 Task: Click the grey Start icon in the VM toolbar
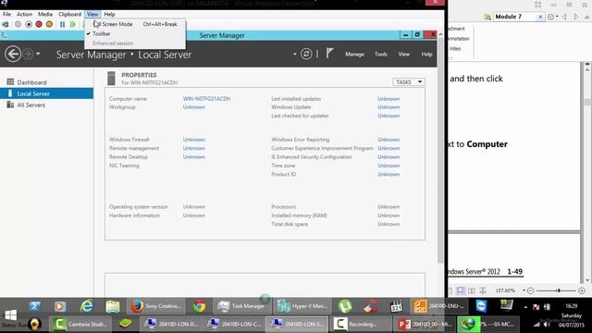click(x=18, y=25)
